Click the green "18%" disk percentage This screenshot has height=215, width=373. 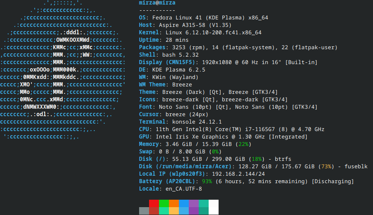(x=257, y=159)
